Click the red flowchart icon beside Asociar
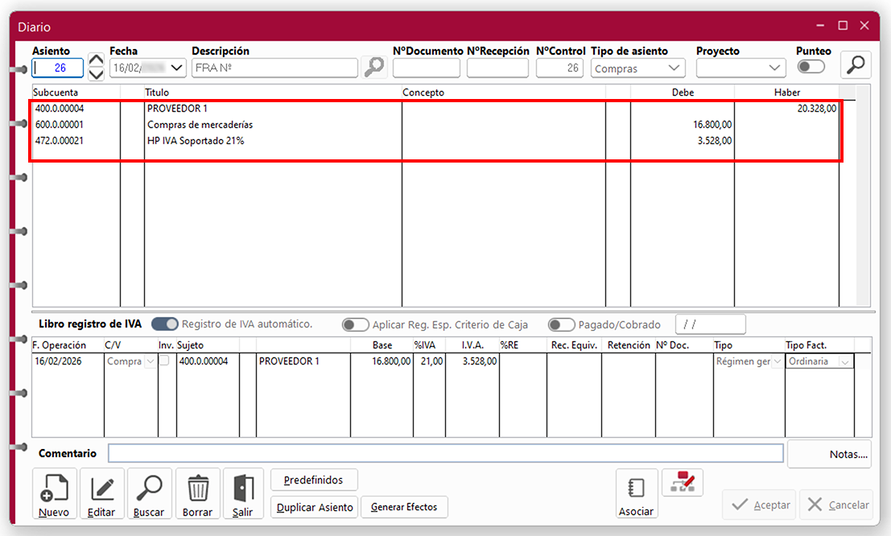Screen dimensions: 891x536 tap(682, 482)
